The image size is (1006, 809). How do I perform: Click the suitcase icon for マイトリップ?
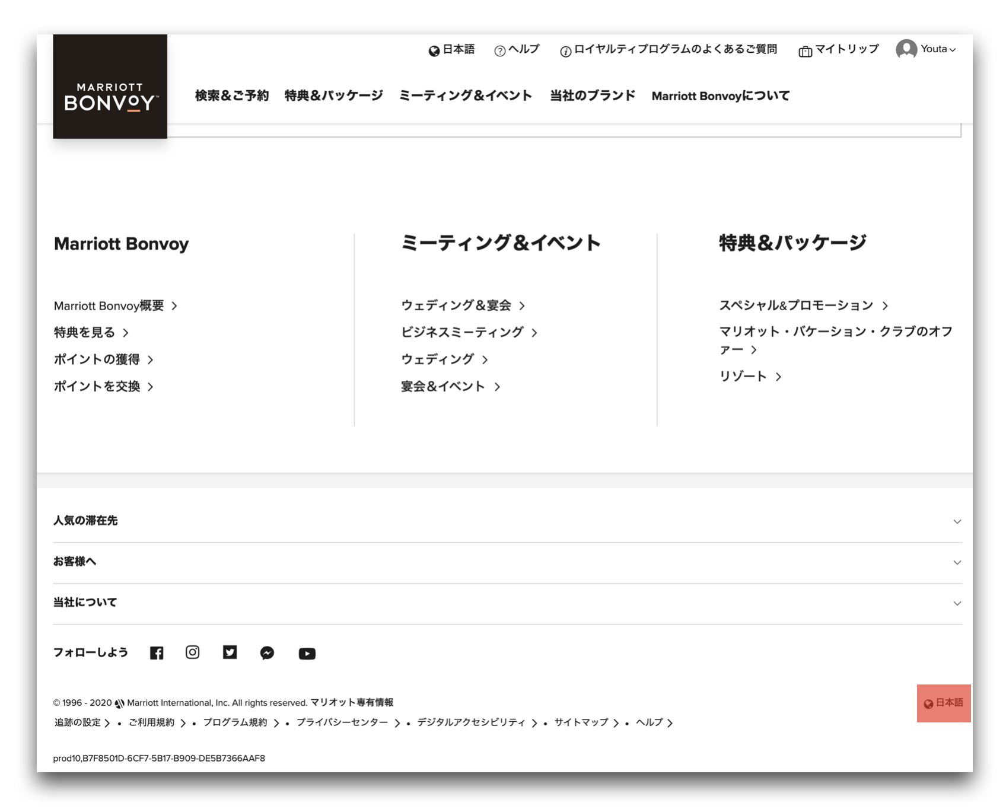click(805, 52)
